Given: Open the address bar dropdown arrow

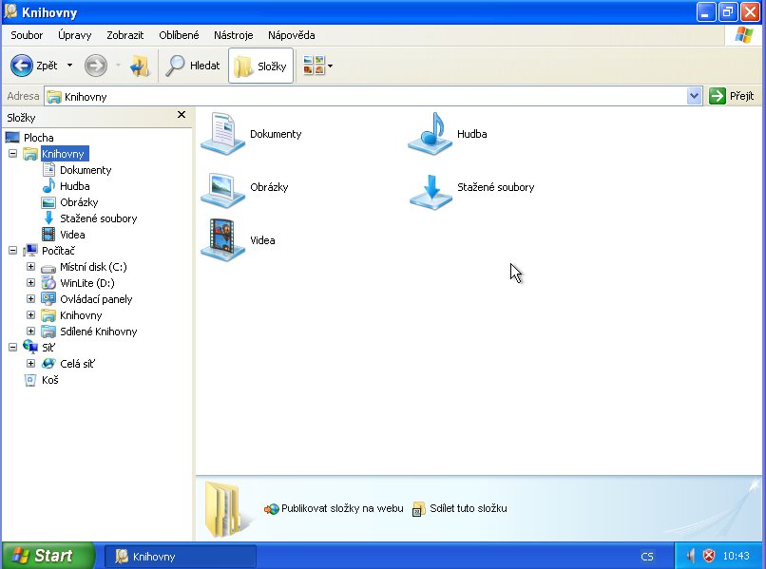Looking at the screenshot, I should pos(694,96).
